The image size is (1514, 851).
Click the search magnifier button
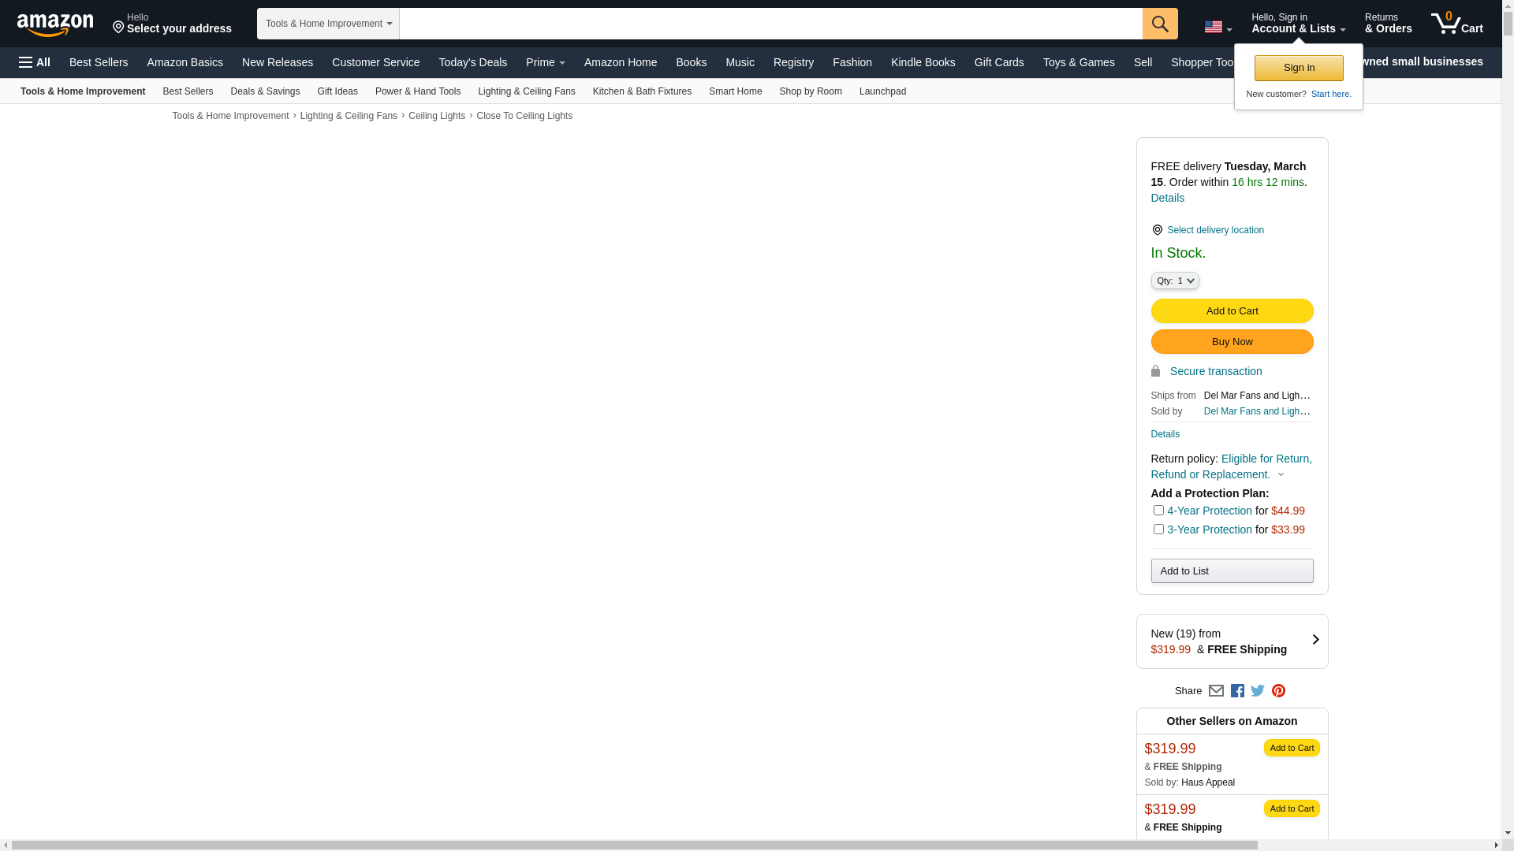click(x=1160, y=24)
